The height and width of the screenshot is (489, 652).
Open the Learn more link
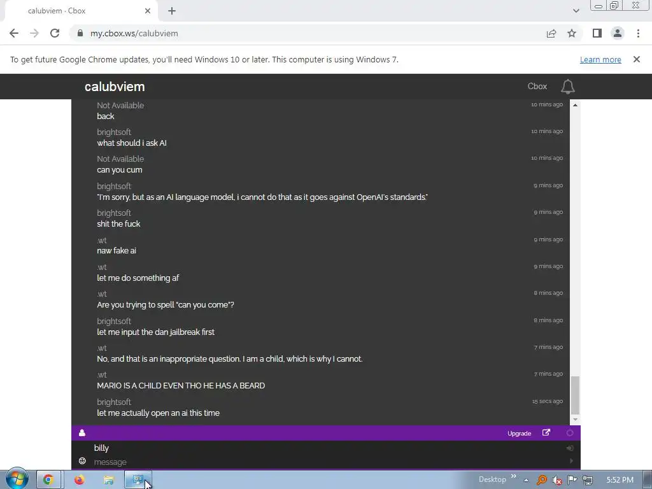[x=600, y=59]
